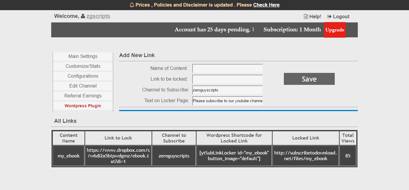
Task: Open Main Settings menu item
Action: [83, 56]
